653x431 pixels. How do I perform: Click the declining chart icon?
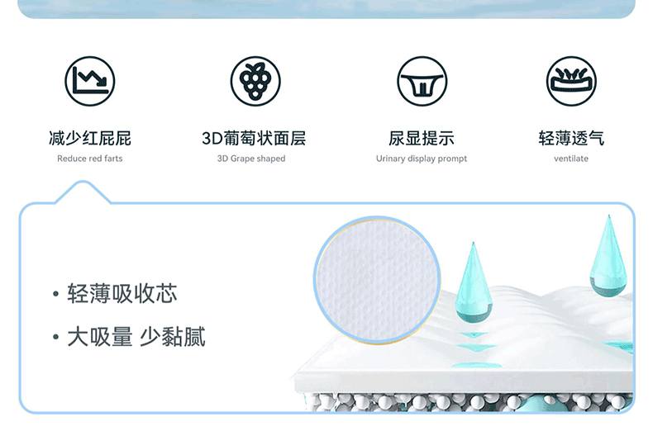[x=90, y=81]
